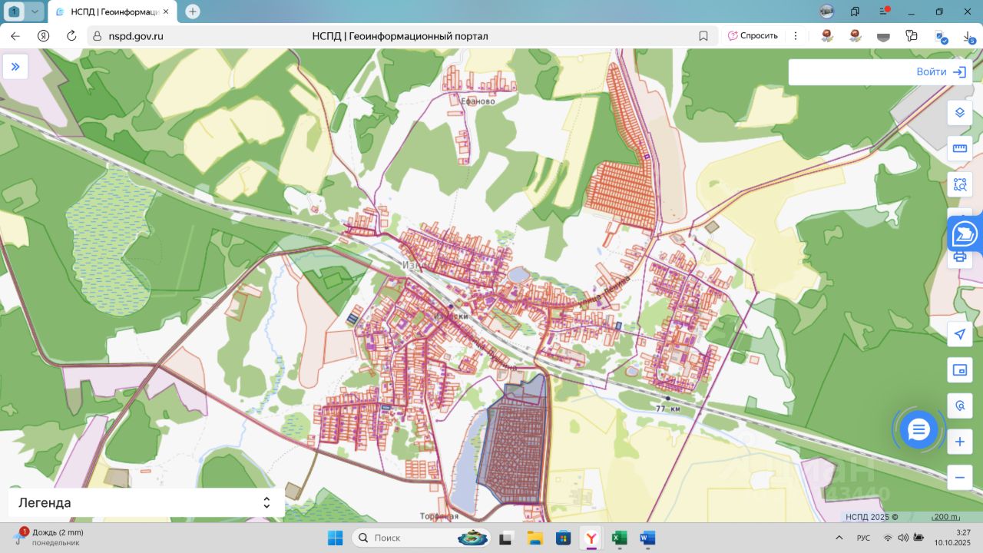The height and width of the screenshot is (553, 983).
Task: Zoom in on the map
Action: coord(959,442)
